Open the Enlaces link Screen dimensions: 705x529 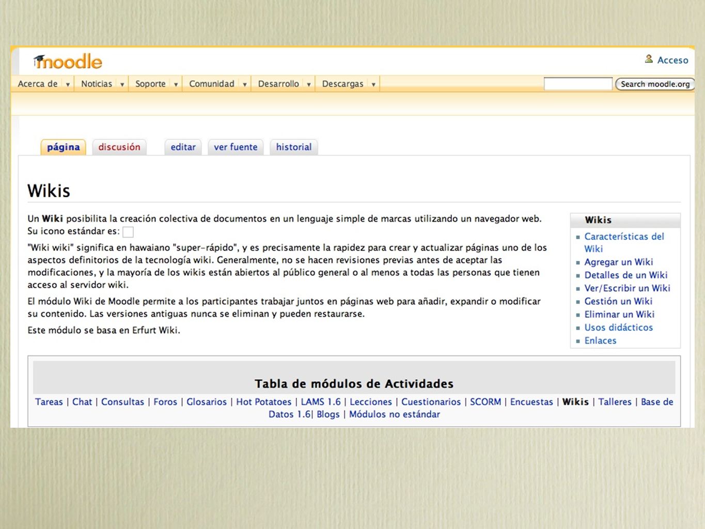(600, 340)
